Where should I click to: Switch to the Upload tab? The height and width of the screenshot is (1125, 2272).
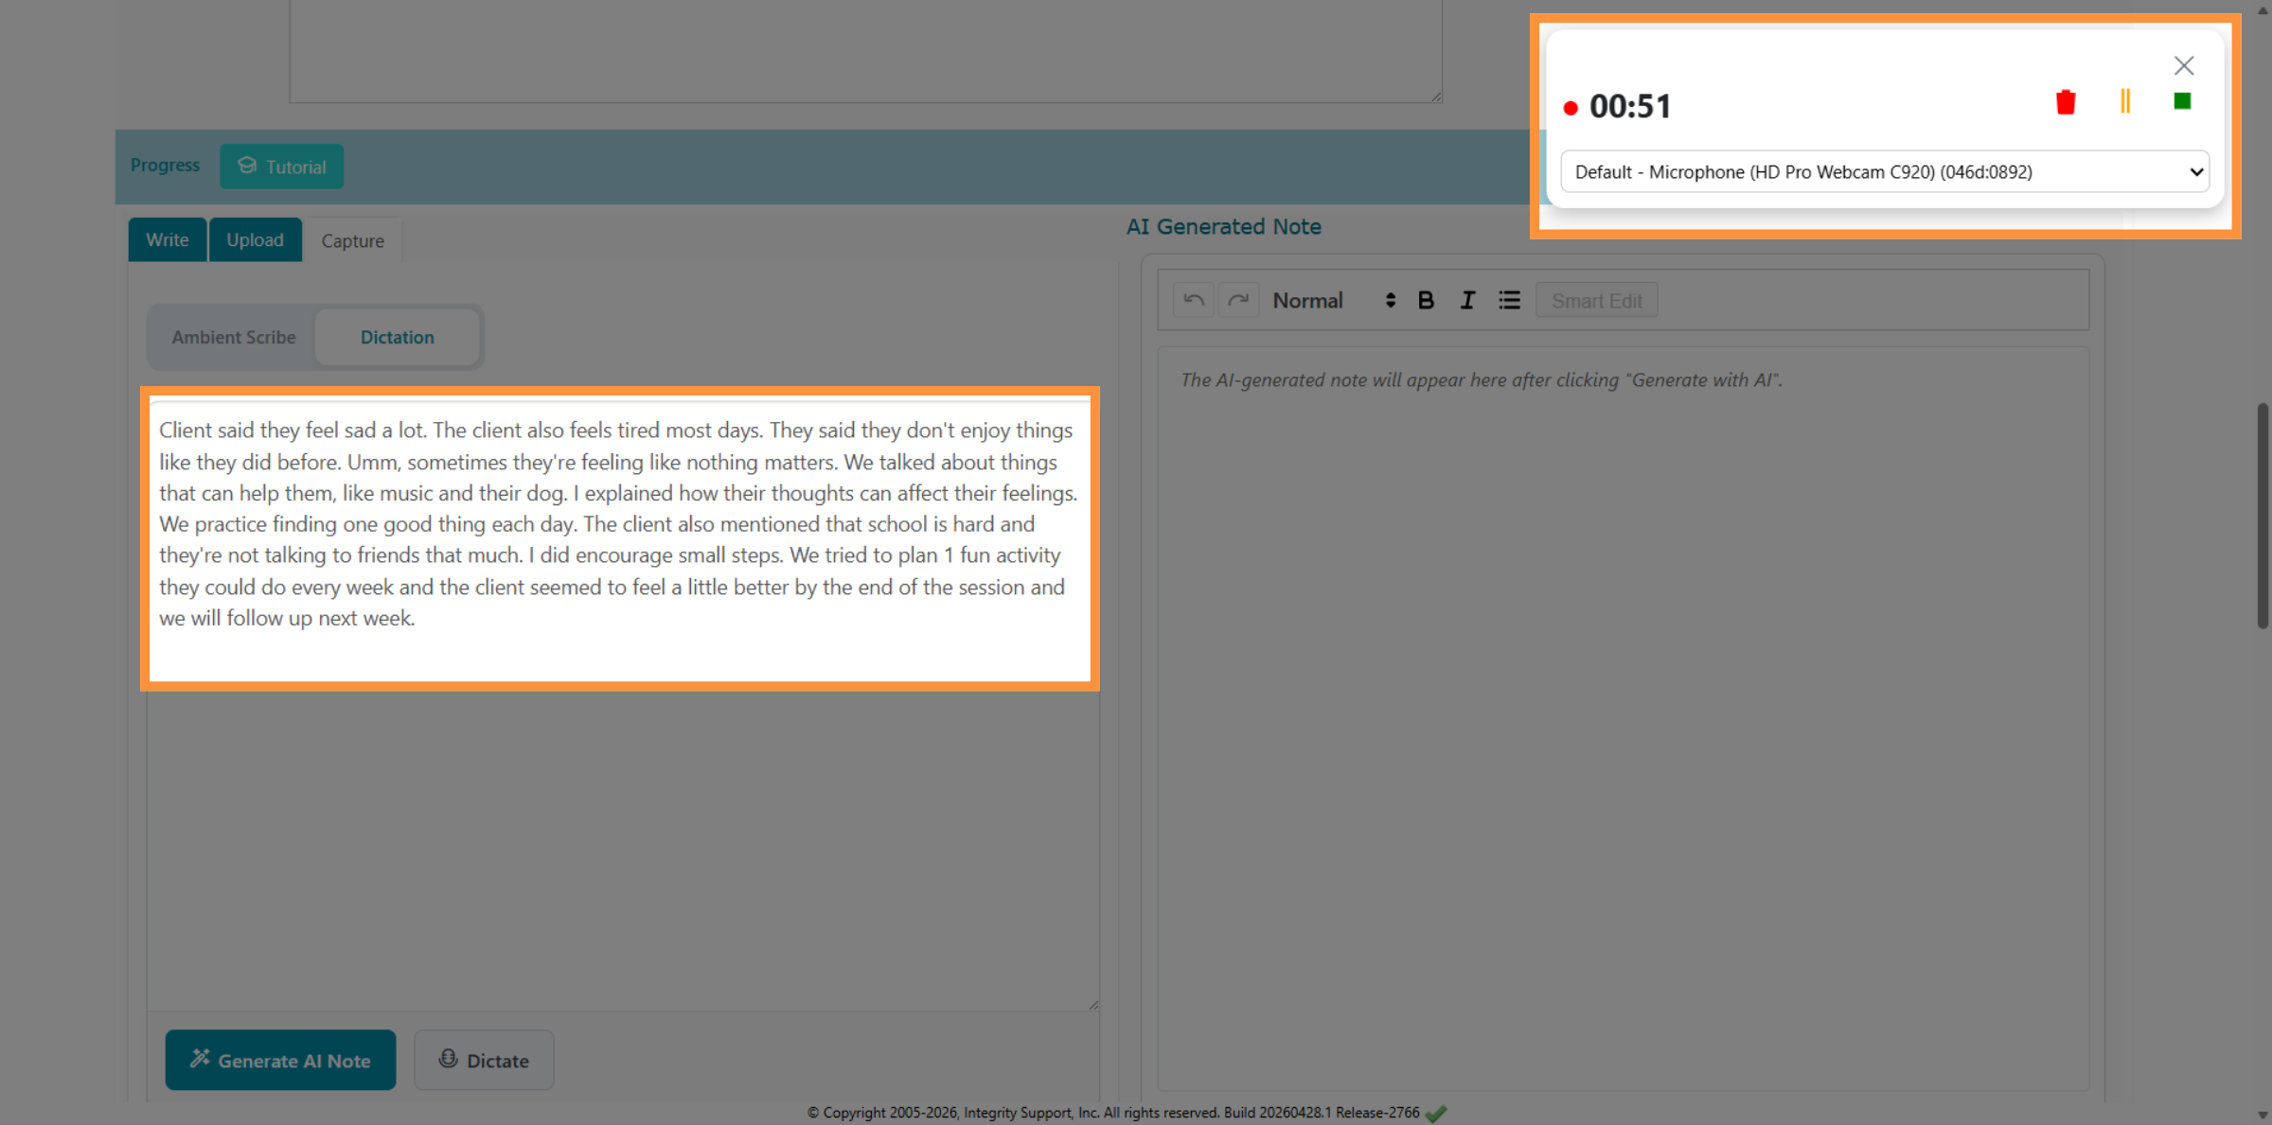click(256, 240)
